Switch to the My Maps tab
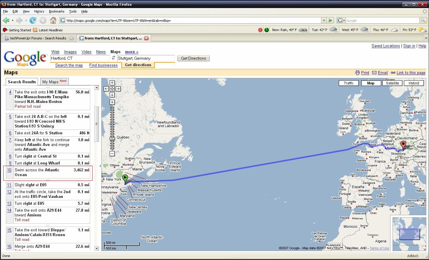The height and width of the screenshot is (260, 429). (54, 82)
